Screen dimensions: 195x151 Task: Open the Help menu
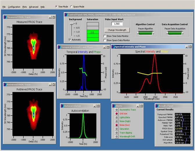click(x=42, y=7)
